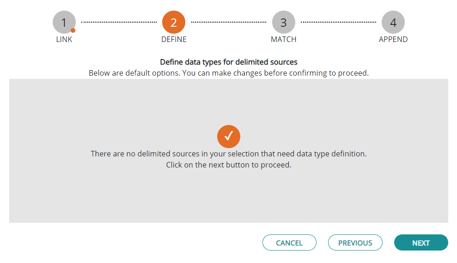Proceed with the NEXT button
This screenshot has height=263, width=457.
point(421,242)
